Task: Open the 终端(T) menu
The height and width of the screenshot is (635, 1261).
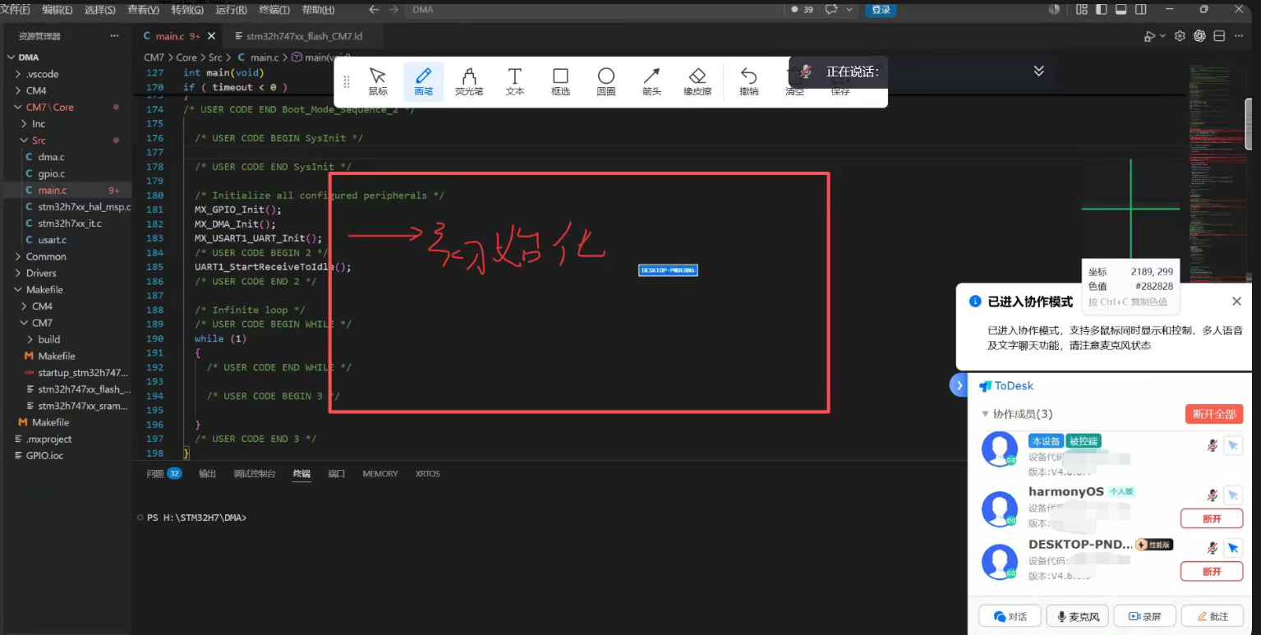Action: pyautogui.click(x=274, y=10)
